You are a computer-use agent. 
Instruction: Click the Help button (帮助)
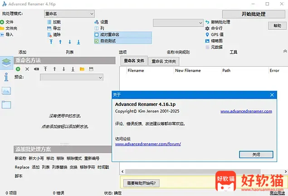coord(277,26)
